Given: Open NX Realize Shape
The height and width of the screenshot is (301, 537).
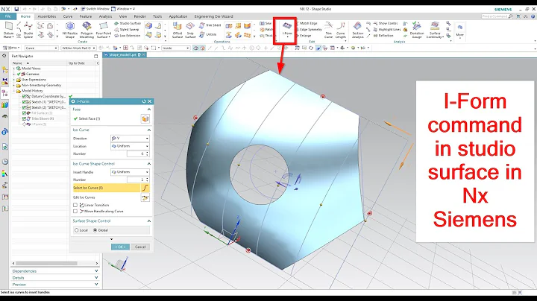Looking at the screenshot, I should point(70,30).
